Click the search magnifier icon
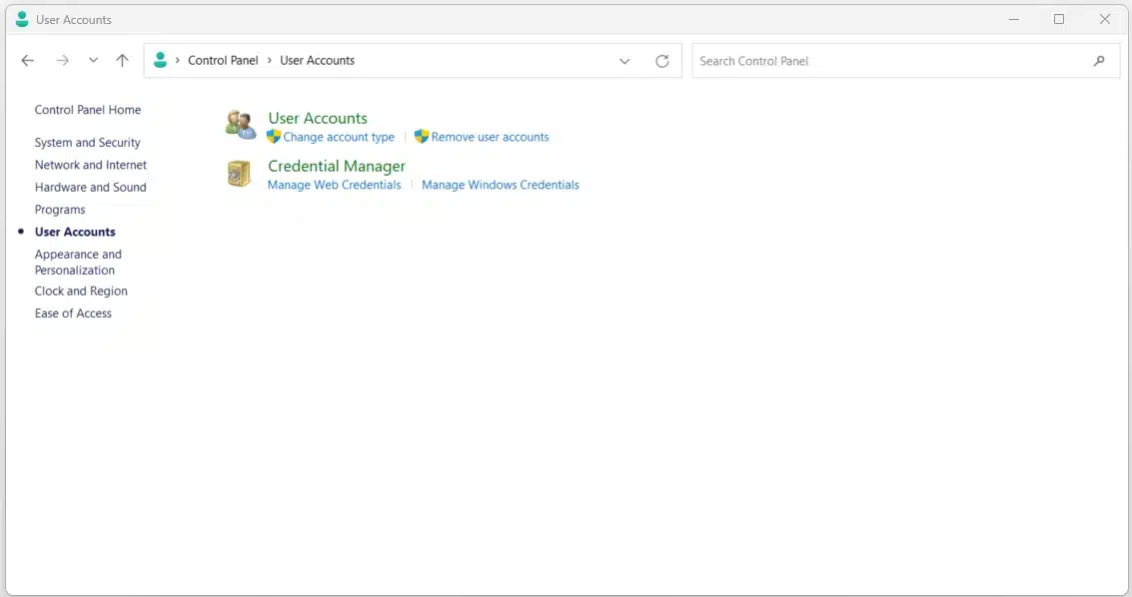The height and width of the screenshot is (597, 1132). (1099, 60)
